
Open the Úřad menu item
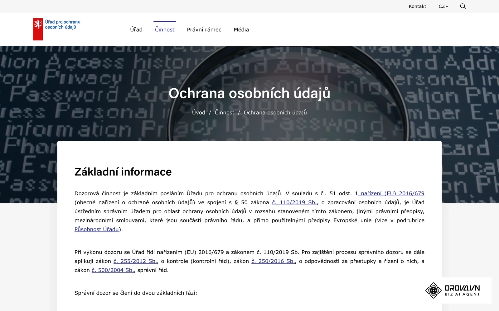(x=136, y=30)
